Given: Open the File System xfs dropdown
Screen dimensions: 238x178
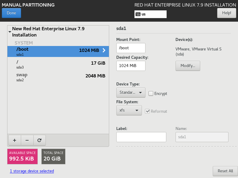Looking at the screenshot, I should 129,110.
